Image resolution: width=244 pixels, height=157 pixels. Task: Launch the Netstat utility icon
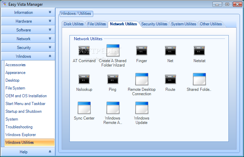pos(199,51)
